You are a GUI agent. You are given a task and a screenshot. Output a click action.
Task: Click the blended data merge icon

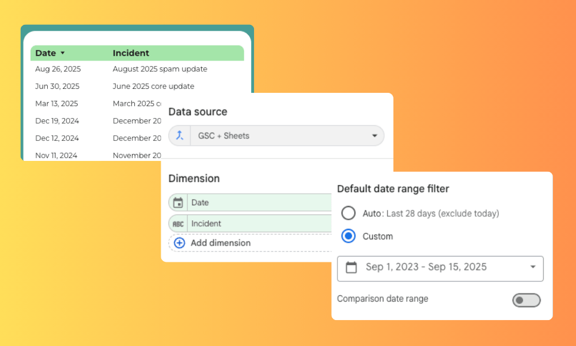pyautogui.click(x=180, y=136)
